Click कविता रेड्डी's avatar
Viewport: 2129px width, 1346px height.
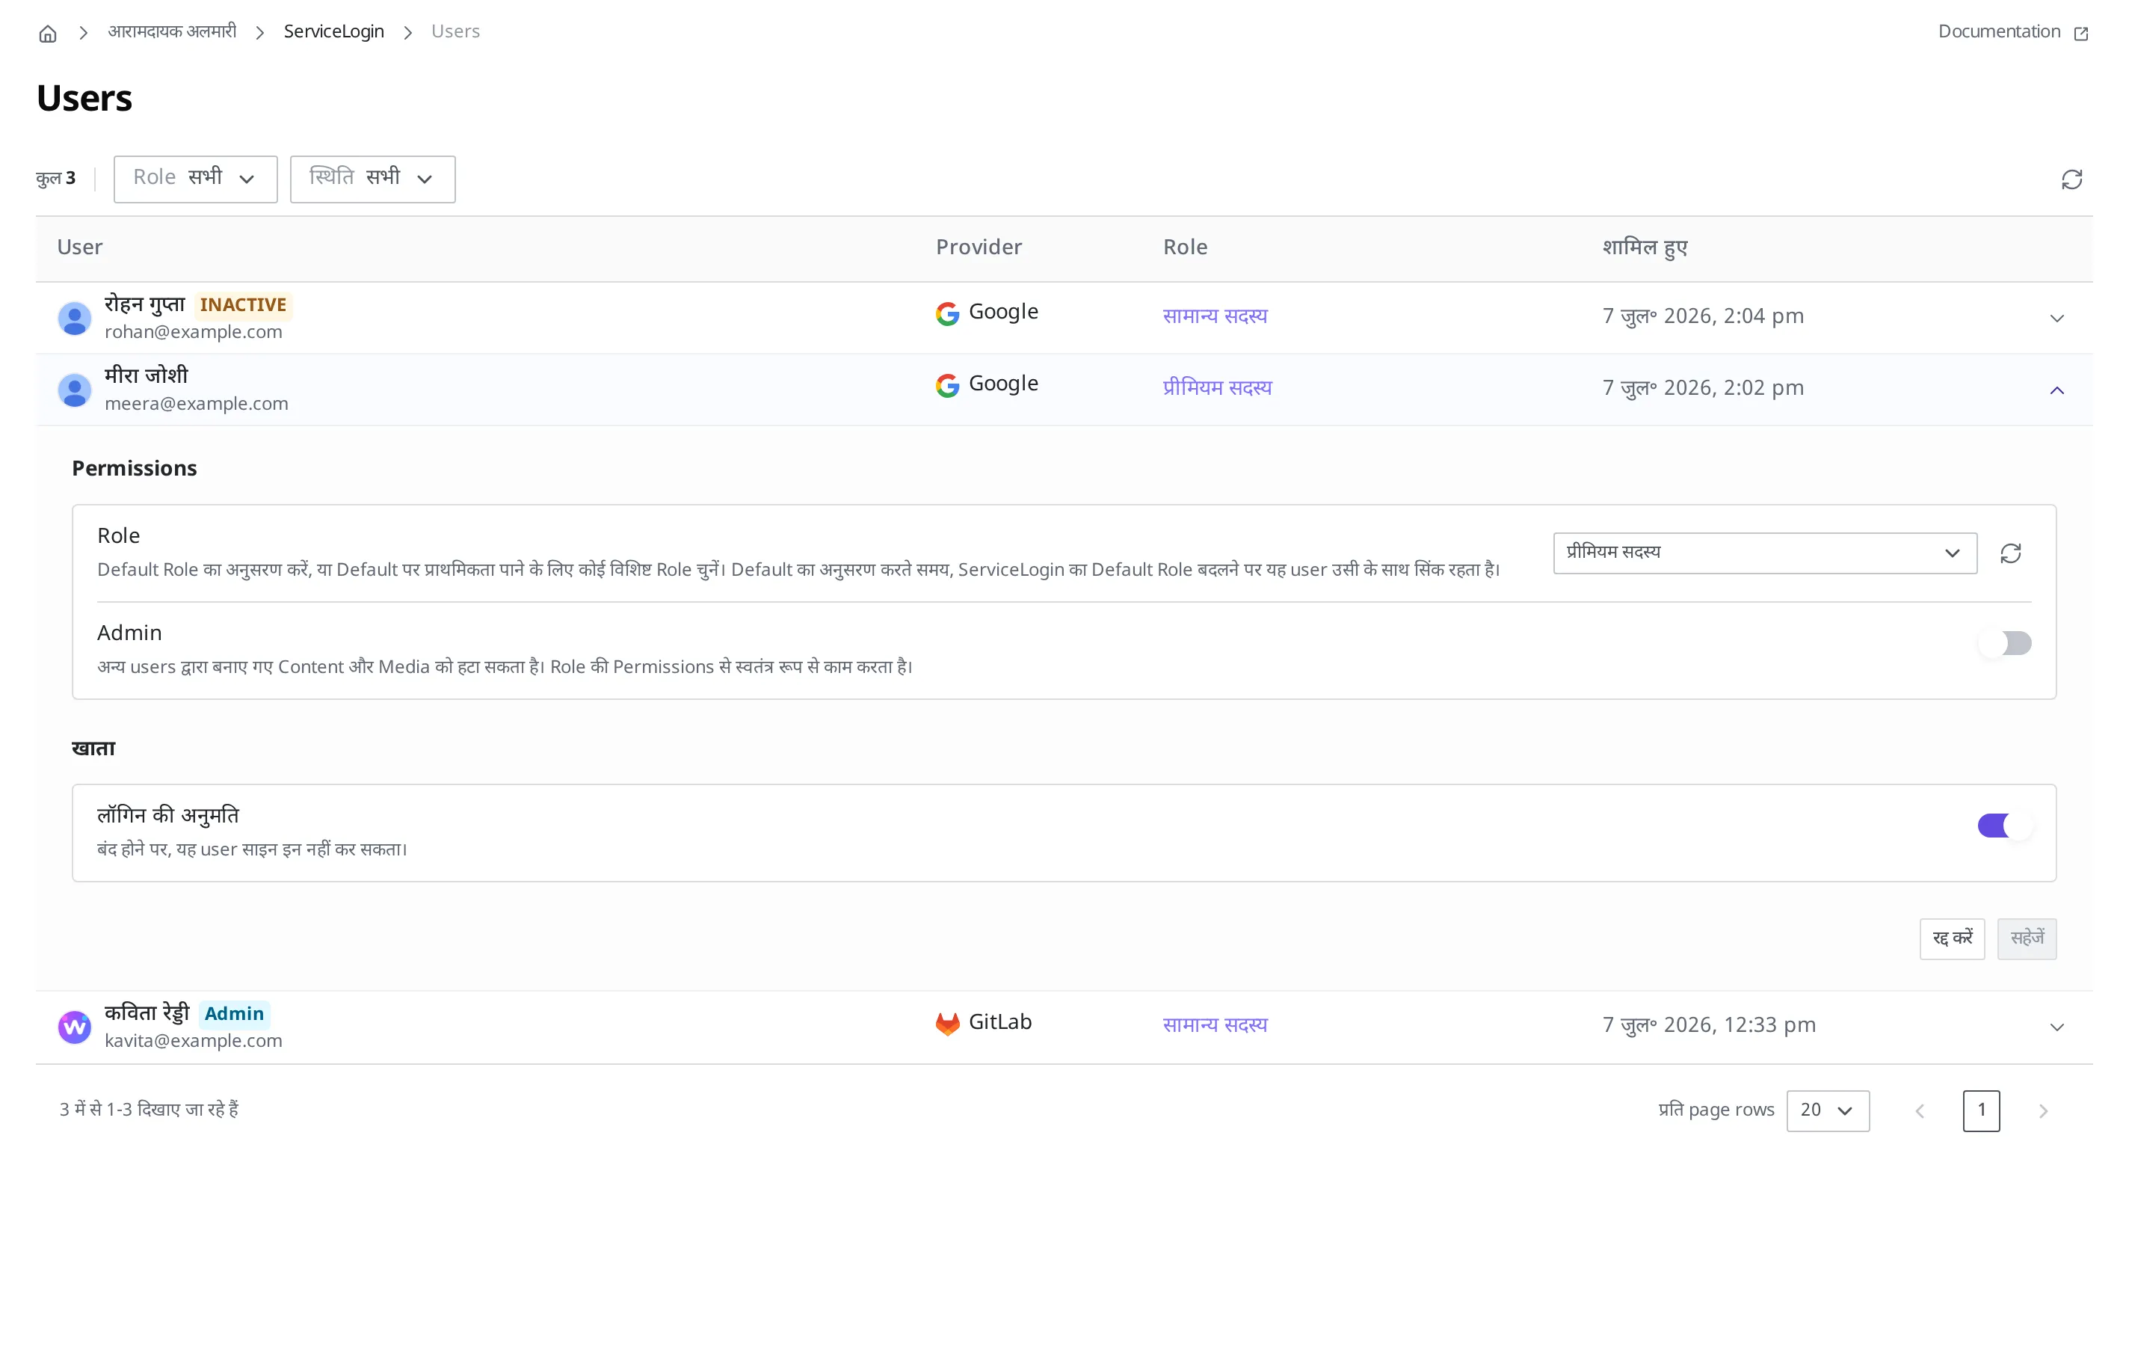click(74, 1027)
